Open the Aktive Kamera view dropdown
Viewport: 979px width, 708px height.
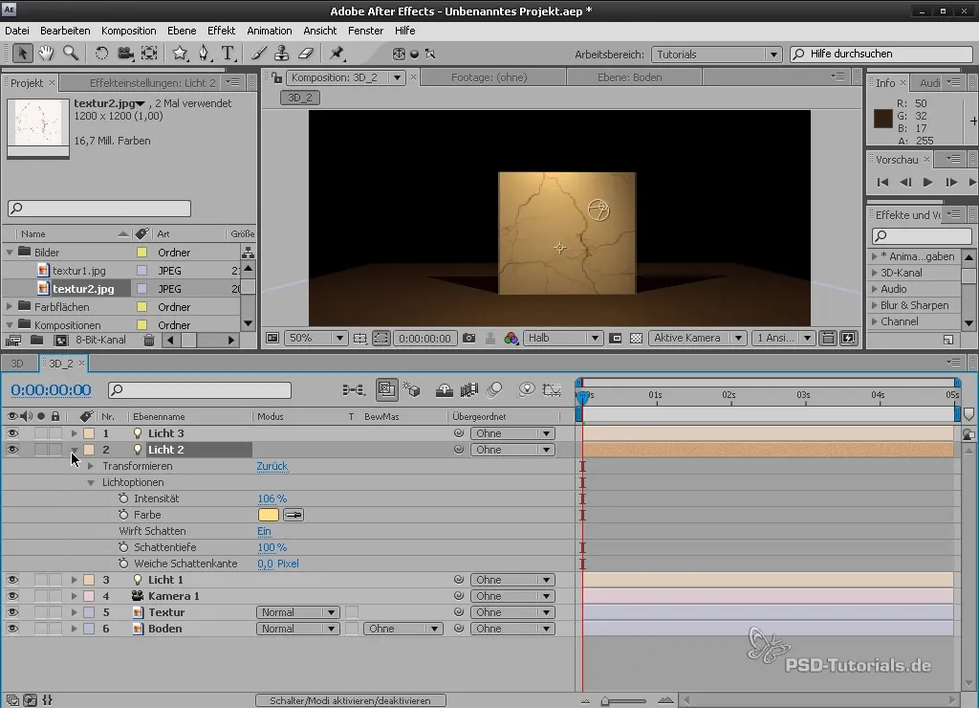click(x=698, y=339)
